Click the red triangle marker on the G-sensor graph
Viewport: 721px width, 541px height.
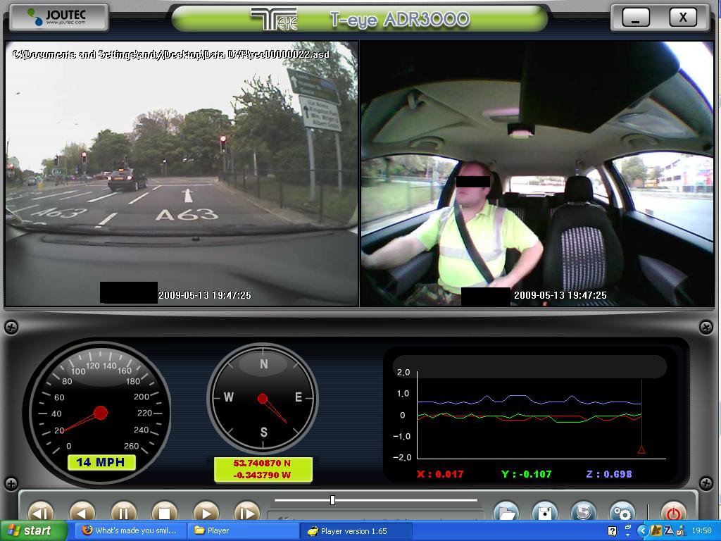click(641, 450)
